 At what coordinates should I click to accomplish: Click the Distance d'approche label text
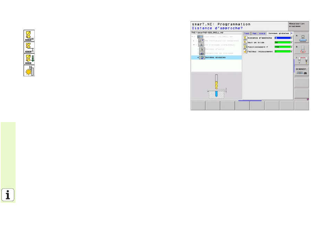click(260, 38)
